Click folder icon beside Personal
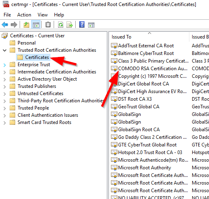The image size is (209, 199). (12, 43)
